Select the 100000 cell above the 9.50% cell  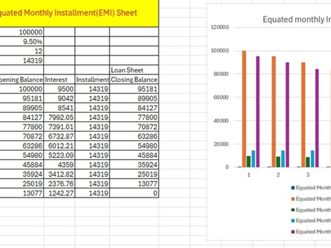click(x=22, y=32)
